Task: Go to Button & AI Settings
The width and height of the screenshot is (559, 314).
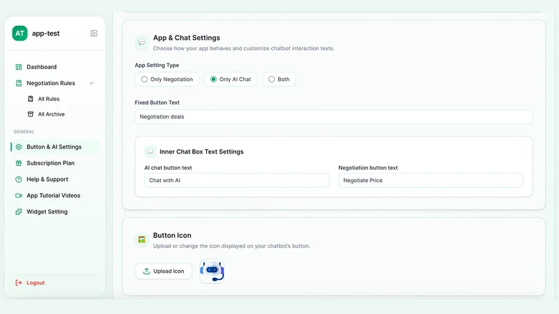Action: [55, 147]
